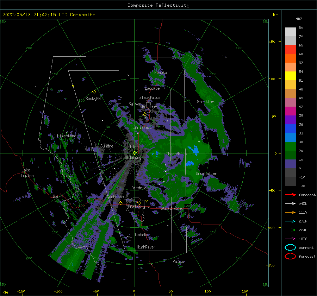Click the yellow diamond marker above RockyMH
This screenshot has width=317, height=296.
94,92
